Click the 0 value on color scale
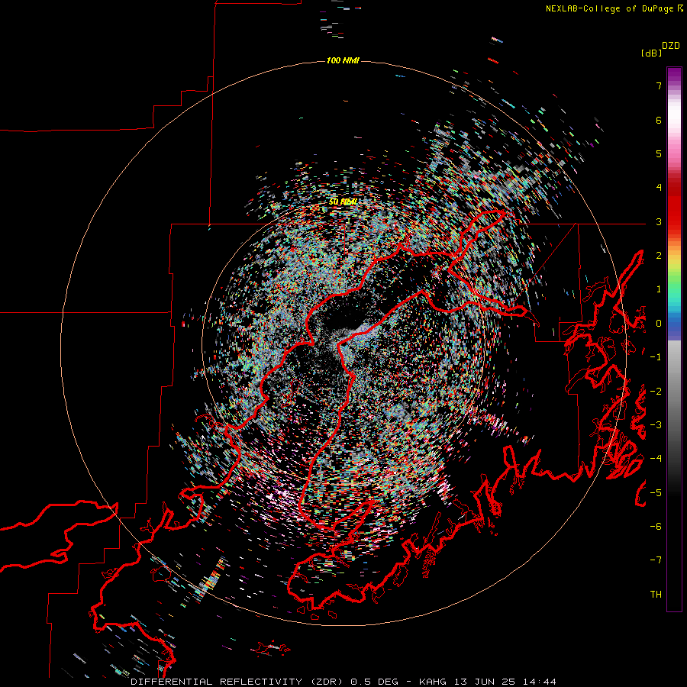This screenshot has width=687, height=687. 659,324
